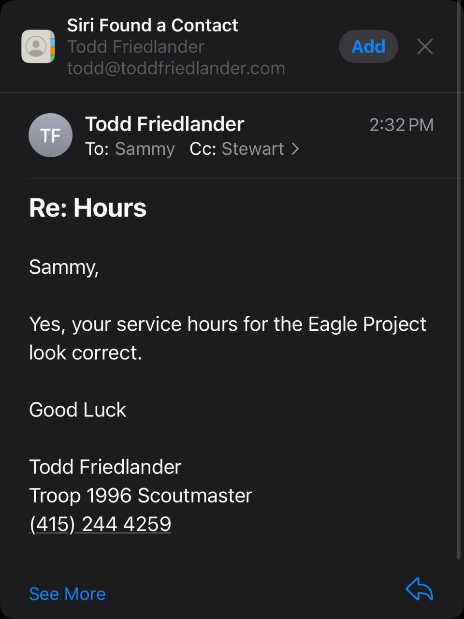Dismiss the Siri Found a Contact banner
The image size is (464, 619).
click(424, 46)
